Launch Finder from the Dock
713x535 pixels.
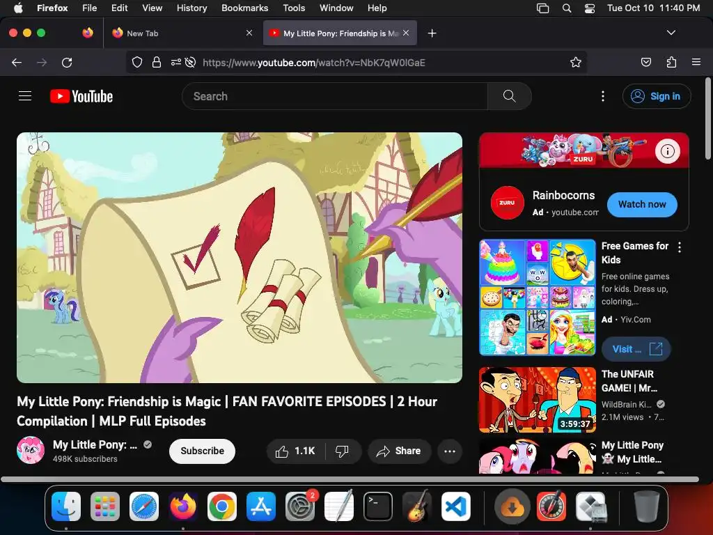click(x=66, y=506)
